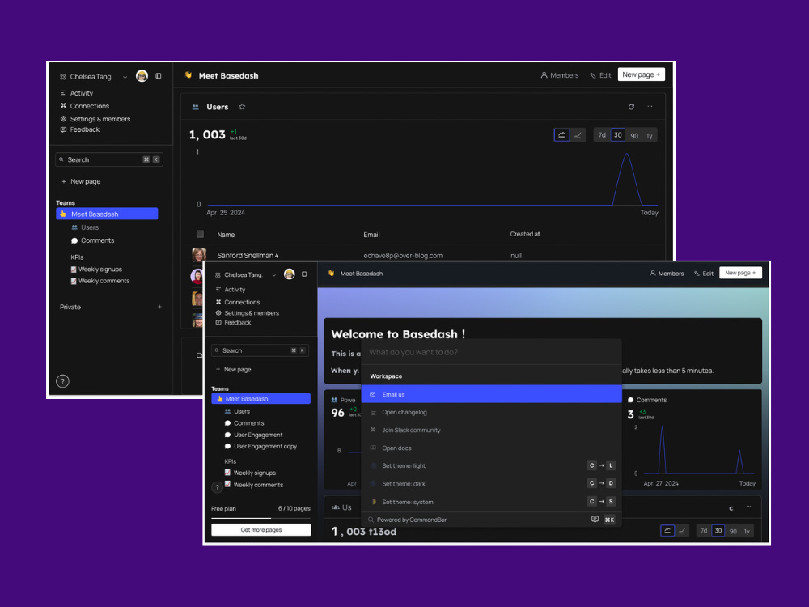The width and height of the screenshot is (809, 607).
Task: Add a Private page with the plus icon
Action: click(x=159, y=307)
